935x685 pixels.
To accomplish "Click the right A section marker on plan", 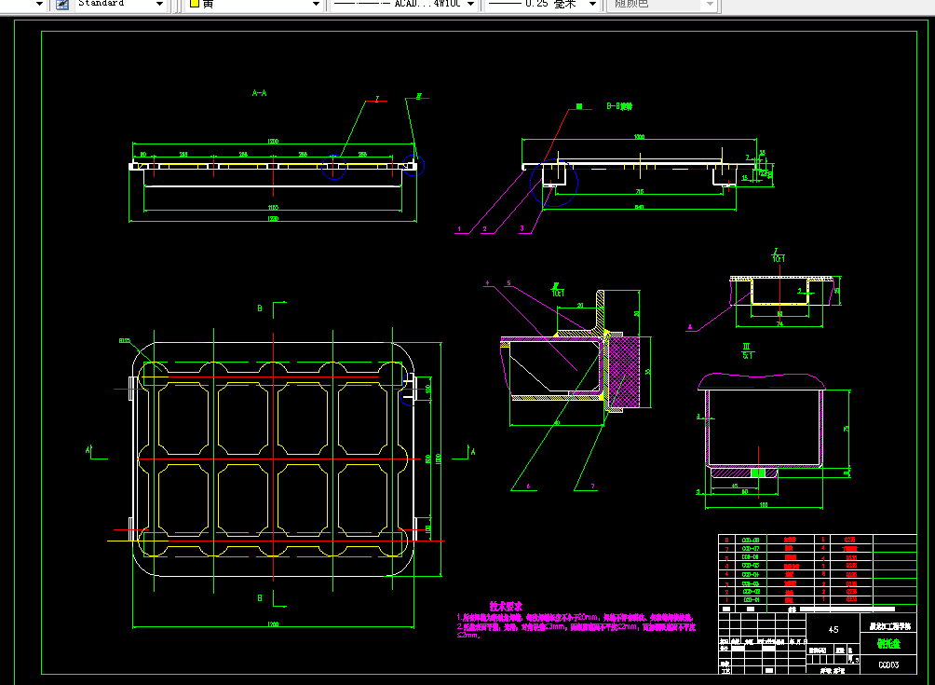I will pos(473,452).
